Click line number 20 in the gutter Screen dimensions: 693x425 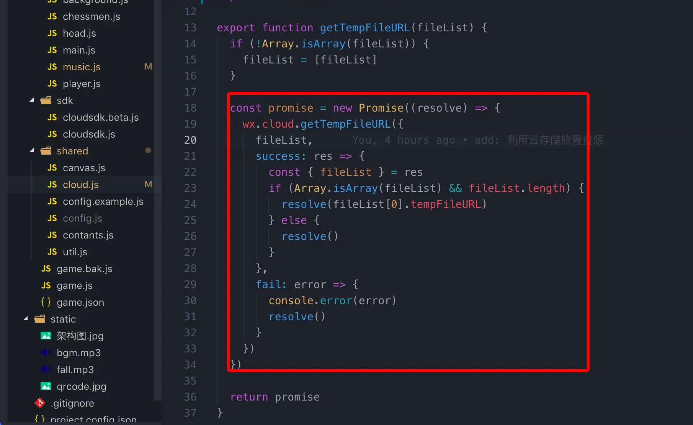coord(190,140)
